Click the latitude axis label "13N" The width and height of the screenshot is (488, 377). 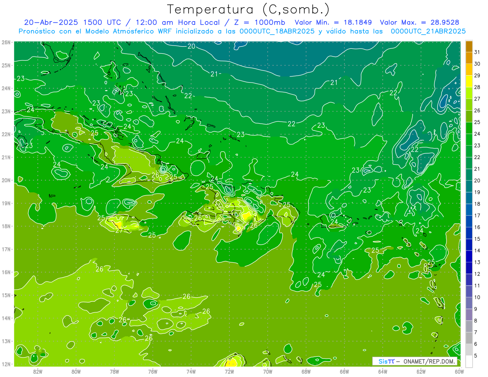6,341
